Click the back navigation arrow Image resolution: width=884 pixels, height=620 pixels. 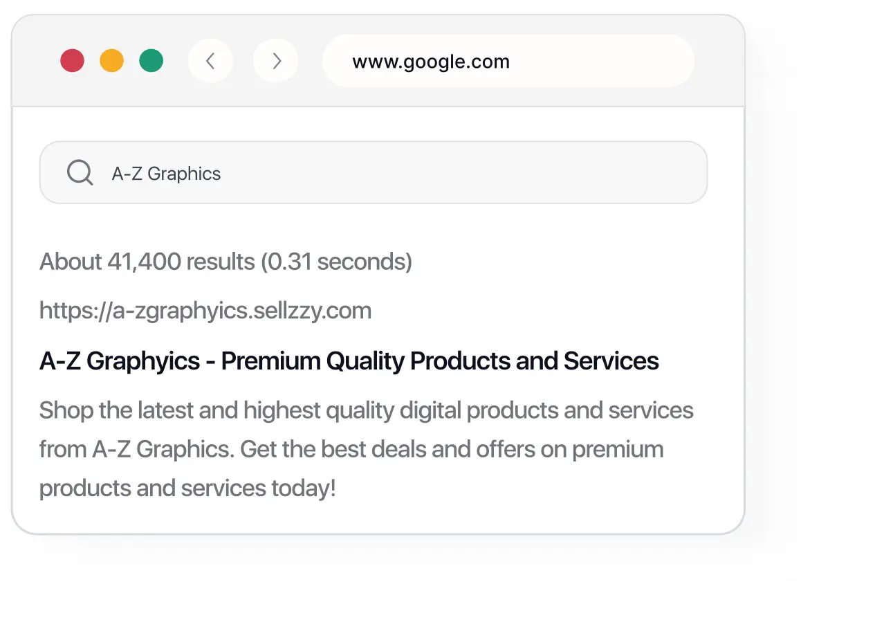[210, 61]
